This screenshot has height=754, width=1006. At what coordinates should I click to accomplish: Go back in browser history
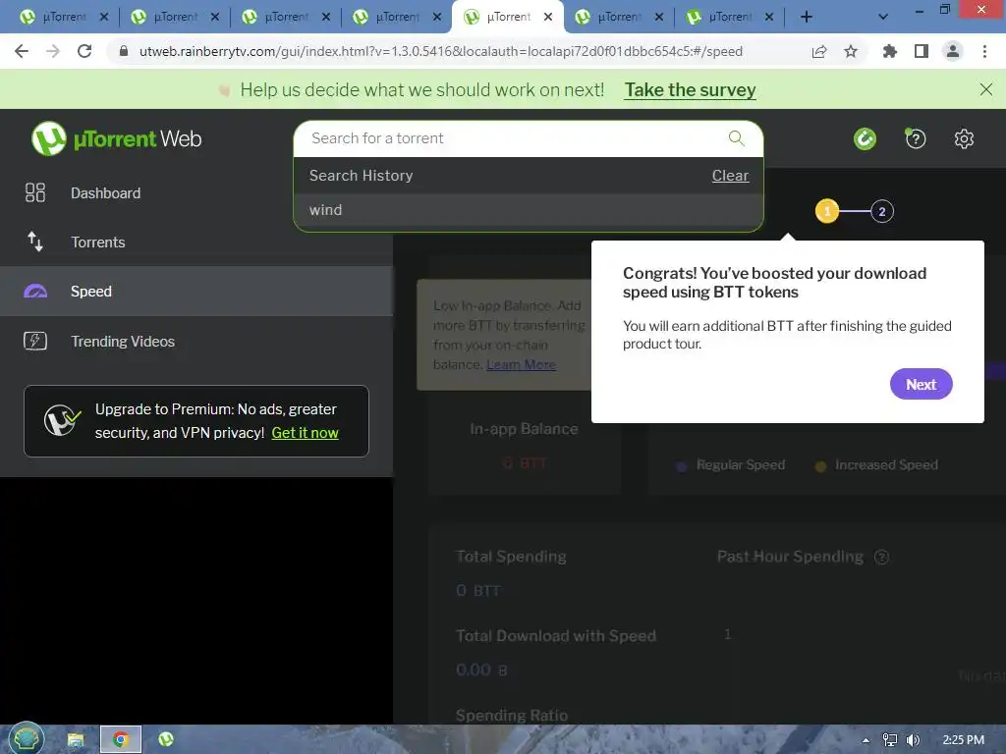pyautogui.click(x=22, y=51)
